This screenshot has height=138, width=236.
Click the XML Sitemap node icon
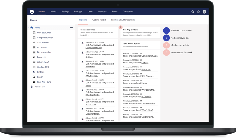(x=34, y=43)
